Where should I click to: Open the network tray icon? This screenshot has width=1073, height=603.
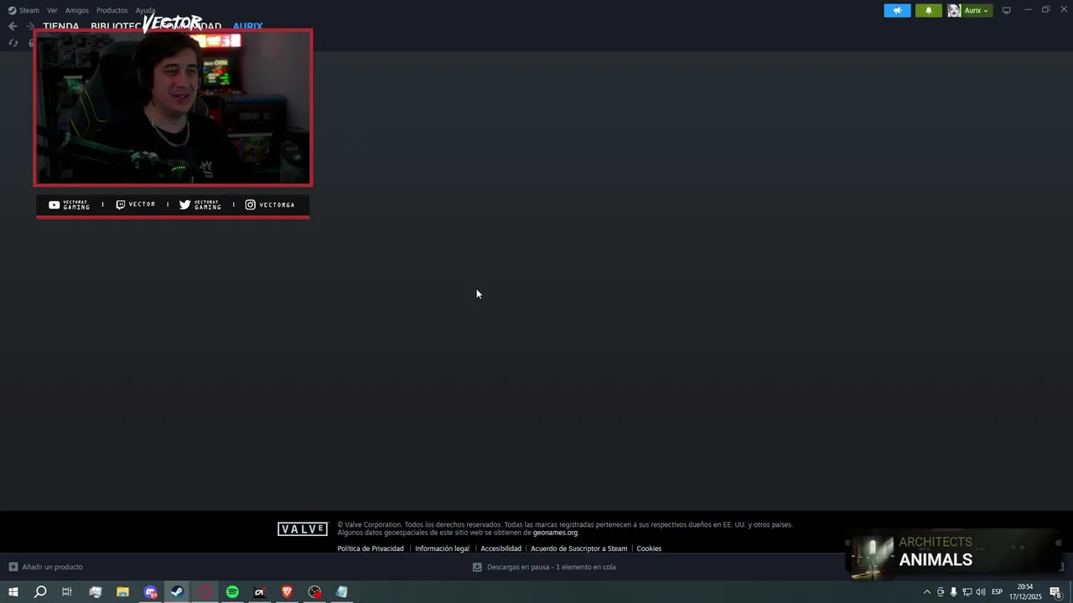pos(967,592)
